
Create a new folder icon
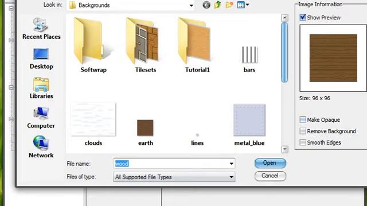pos(229,5)
